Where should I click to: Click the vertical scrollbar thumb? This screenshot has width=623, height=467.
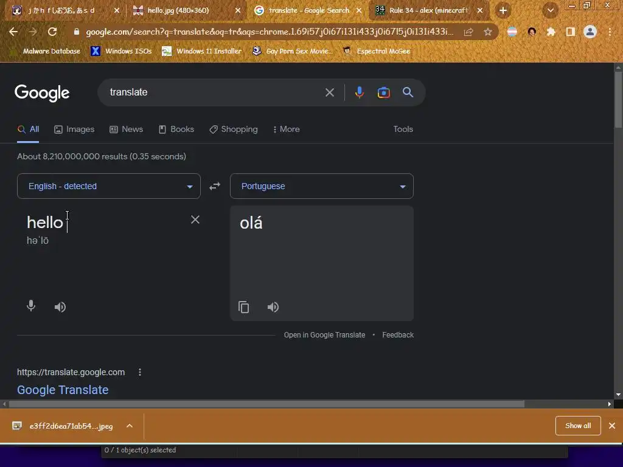(618, 99)
